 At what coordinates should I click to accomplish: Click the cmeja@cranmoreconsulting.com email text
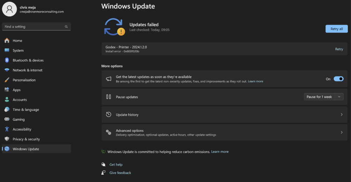click(42, 12)
